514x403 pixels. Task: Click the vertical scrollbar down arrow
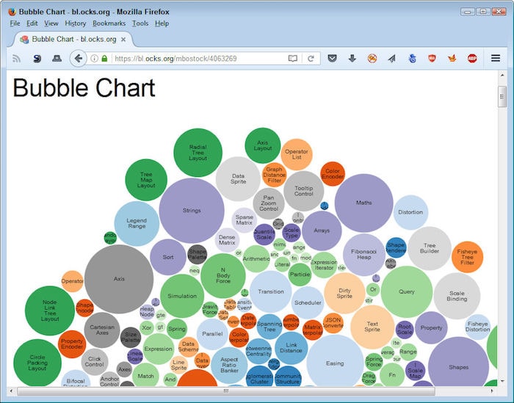point(502,379)
